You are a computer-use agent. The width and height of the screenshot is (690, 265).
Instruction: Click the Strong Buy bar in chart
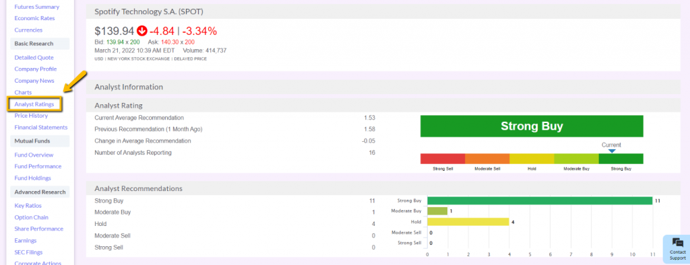pos(540,200)
